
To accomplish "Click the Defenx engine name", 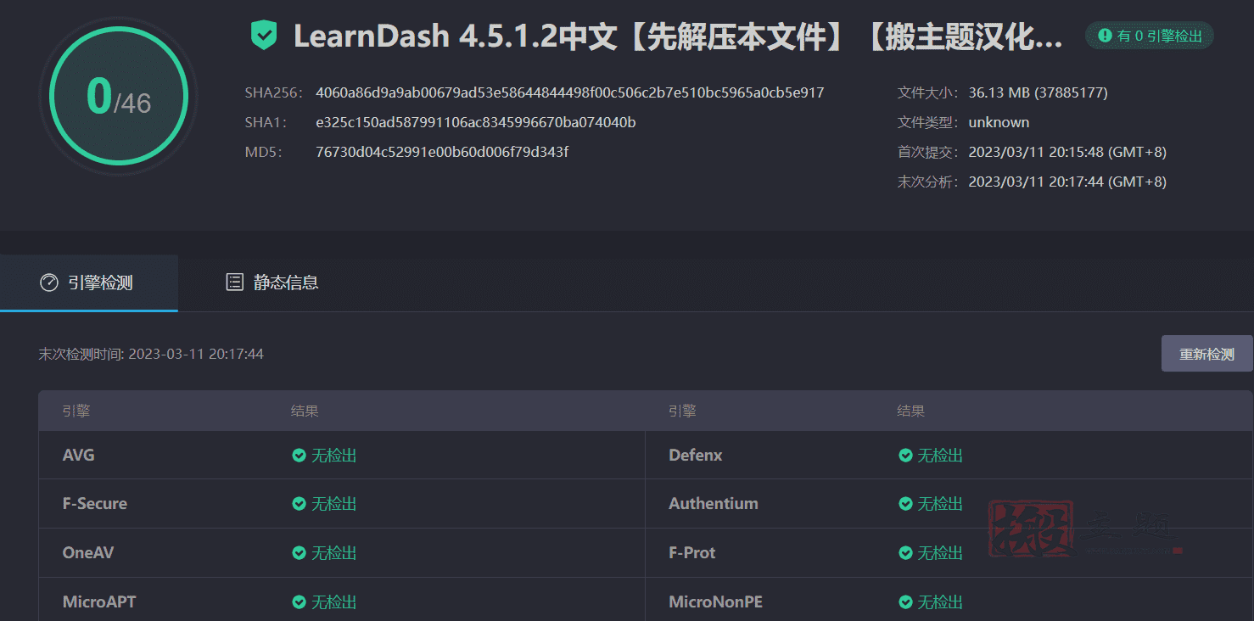I will (x=696, y=456).
